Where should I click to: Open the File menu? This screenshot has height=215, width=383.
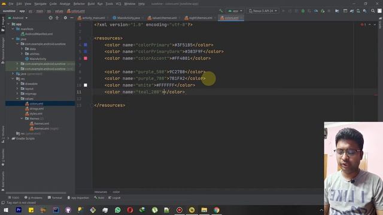[x=11, y=4]
